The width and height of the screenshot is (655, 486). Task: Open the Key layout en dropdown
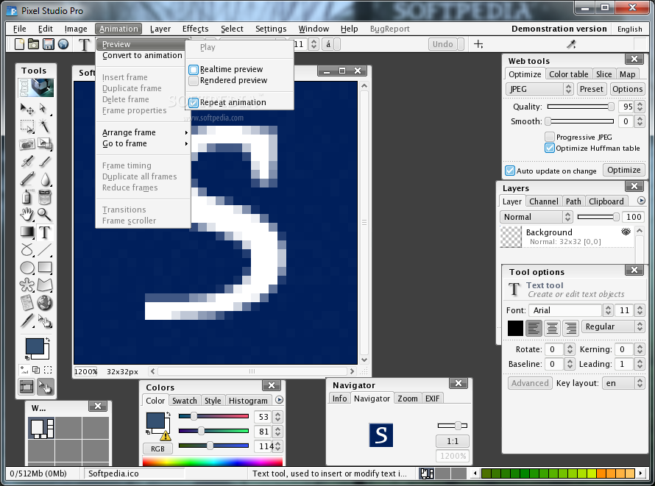623,383
